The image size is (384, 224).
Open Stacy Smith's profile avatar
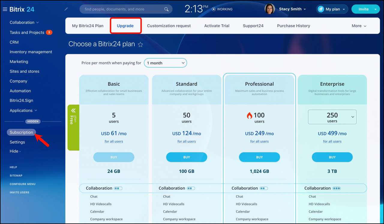coord(270,9)
